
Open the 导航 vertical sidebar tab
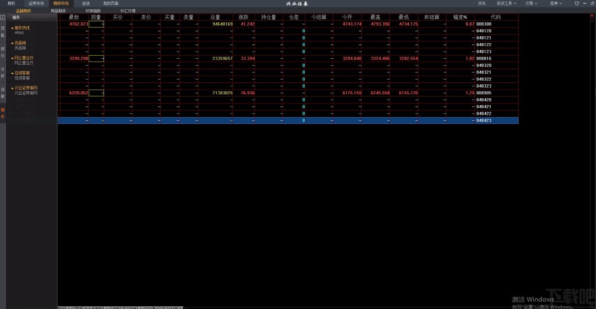point(3,32)
